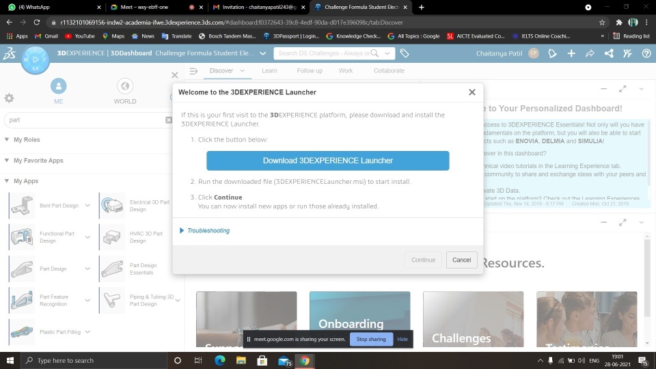Click the Search DS Challenges field
The width and height of the screenshot is (656, 369).
(323, 53)
